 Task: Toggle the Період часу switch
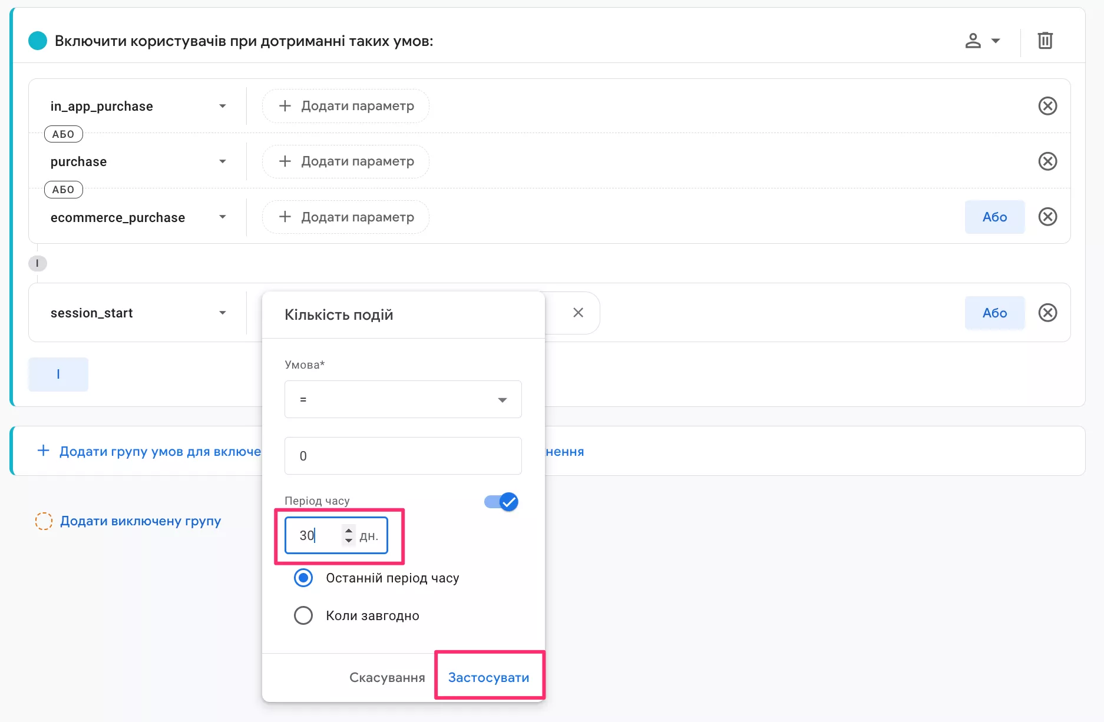(501, 502)
